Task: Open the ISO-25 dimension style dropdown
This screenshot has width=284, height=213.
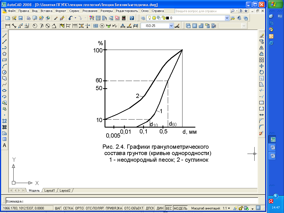Action: (171, 26)
